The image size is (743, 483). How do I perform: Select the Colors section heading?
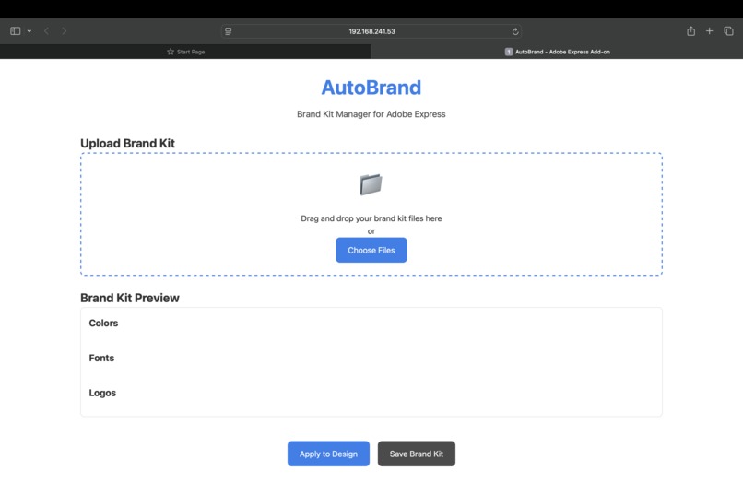pos(103,323)
